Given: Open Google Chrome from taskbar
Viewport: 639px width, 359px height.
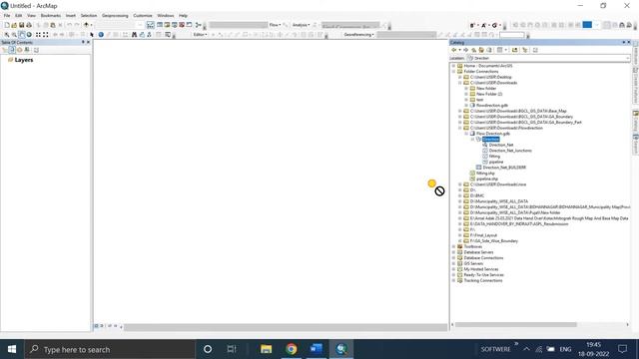Looking at the screenshot, I should pyautogui.click(x=291, y=349).
